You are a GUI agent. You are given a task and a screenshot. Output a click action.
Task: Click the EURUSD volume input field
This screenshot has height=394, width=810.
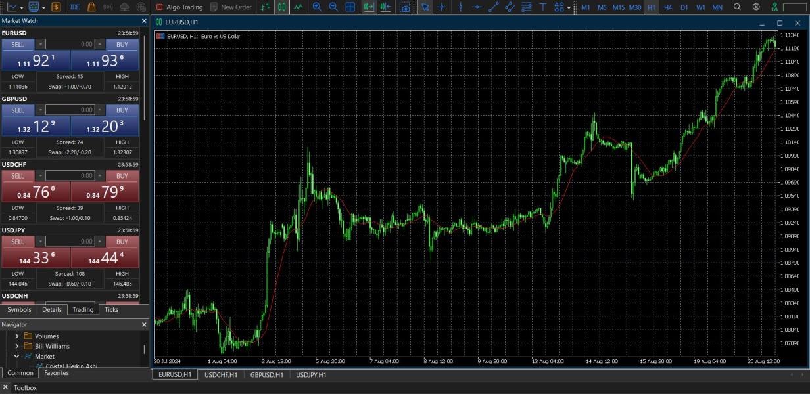(x=70, y=45)
